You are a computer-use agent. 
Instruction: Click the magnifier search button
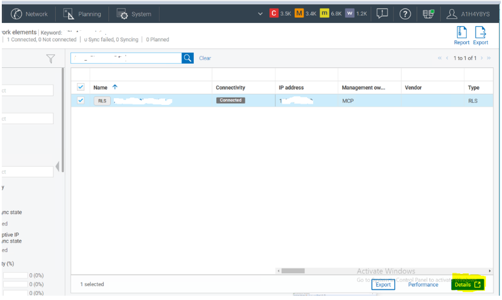click(188, 58)
